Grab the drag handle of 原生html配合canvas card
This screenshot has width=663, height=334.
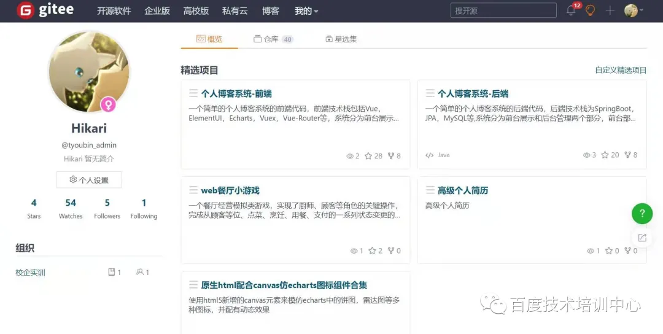pyautogui.click(x=193, y=285)
